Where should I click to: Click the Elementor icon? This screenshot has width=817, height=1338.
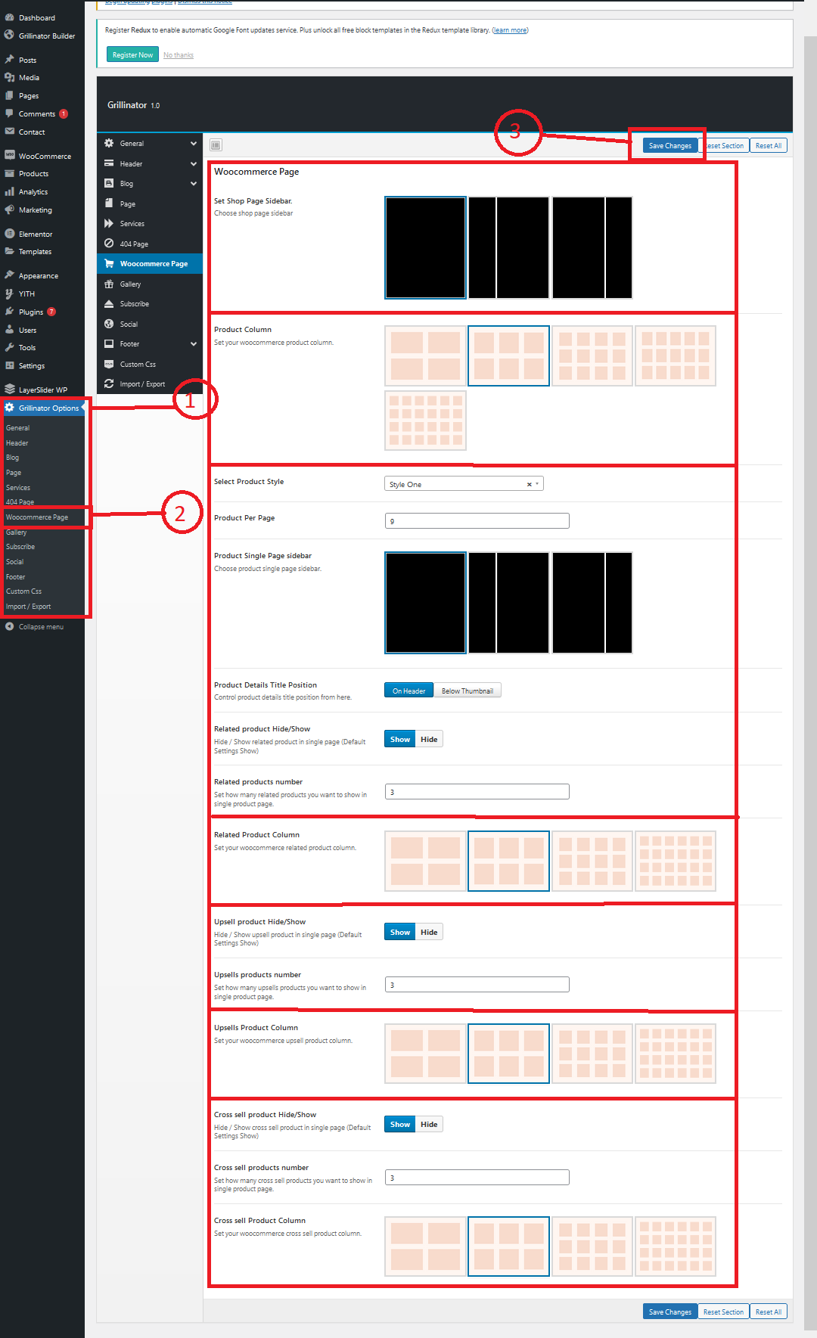click(9, 234)
